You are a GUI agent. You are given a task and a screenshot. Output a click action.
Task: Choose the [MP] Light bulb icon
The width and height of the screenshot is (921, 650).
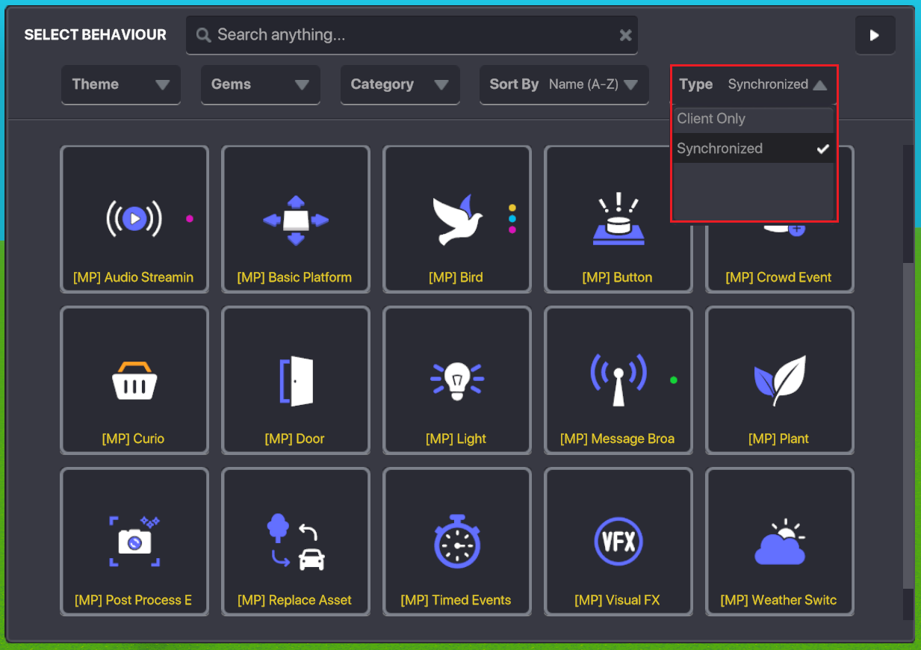(456, 380)
